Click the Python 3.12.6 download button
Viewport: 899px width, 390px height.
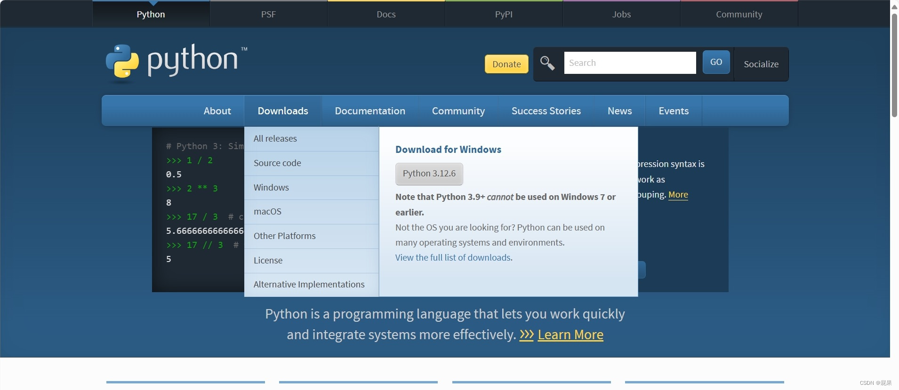(429, 174)
